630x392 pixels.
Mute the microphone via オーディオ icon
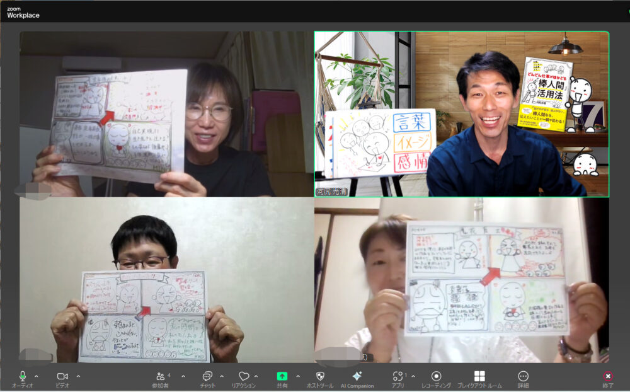[22, 376]
